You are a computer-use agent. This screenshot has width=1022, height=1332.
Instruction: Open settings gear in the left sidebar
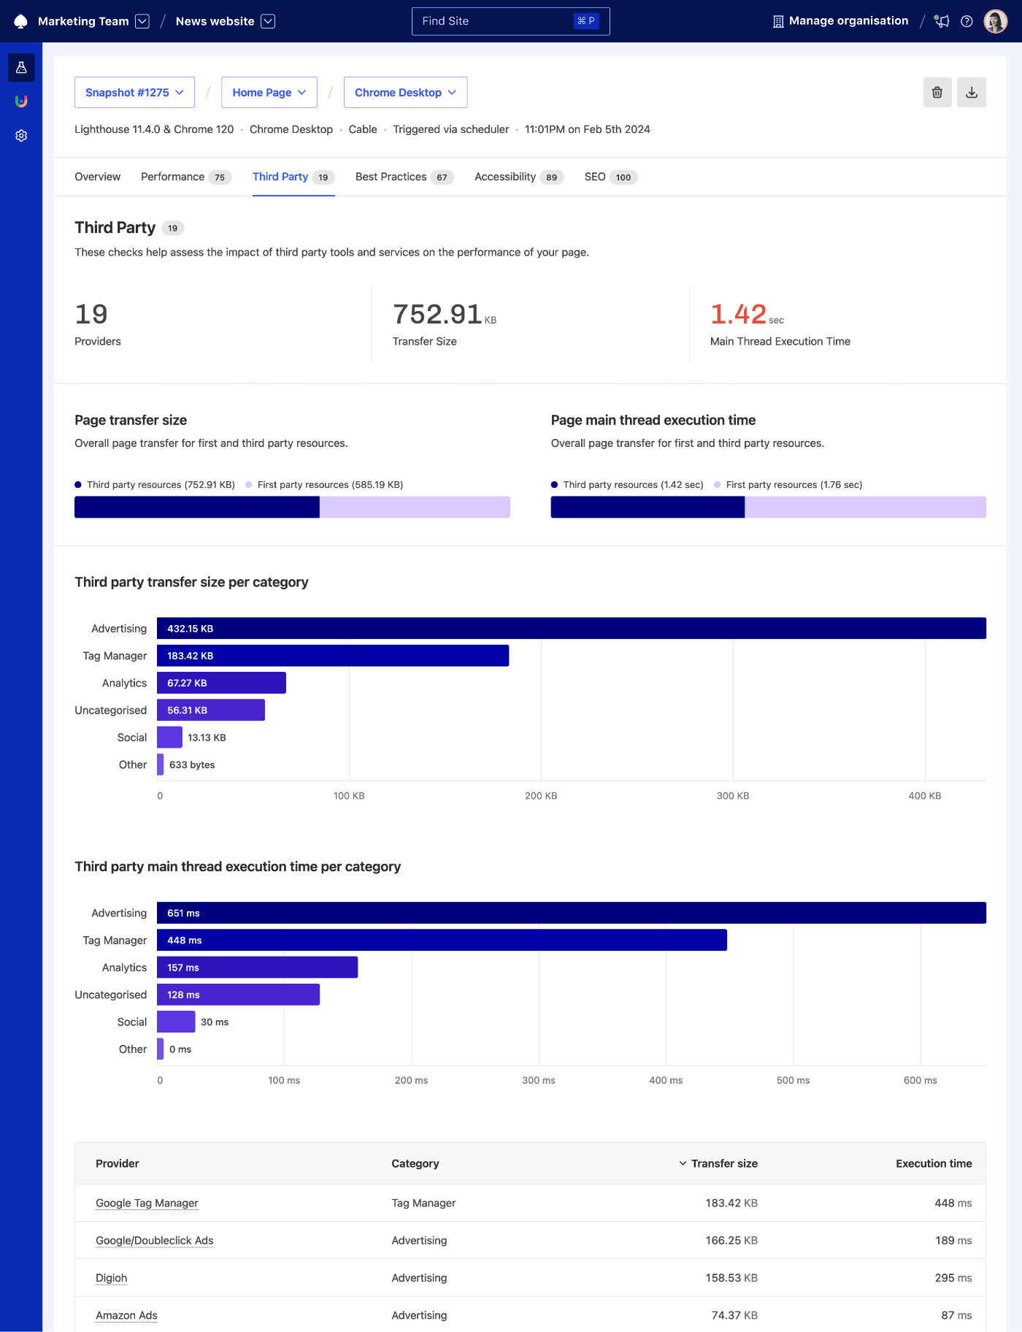point(21,136)
